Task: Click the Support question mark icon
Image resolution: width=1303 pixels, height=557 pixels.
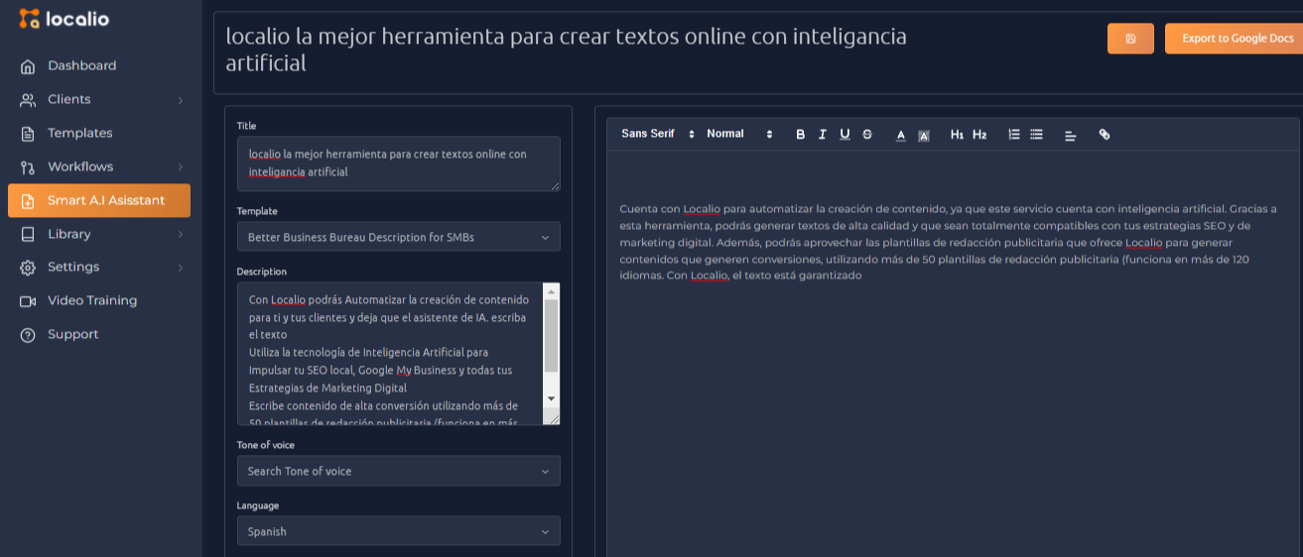Action: [x=28, y=335]
